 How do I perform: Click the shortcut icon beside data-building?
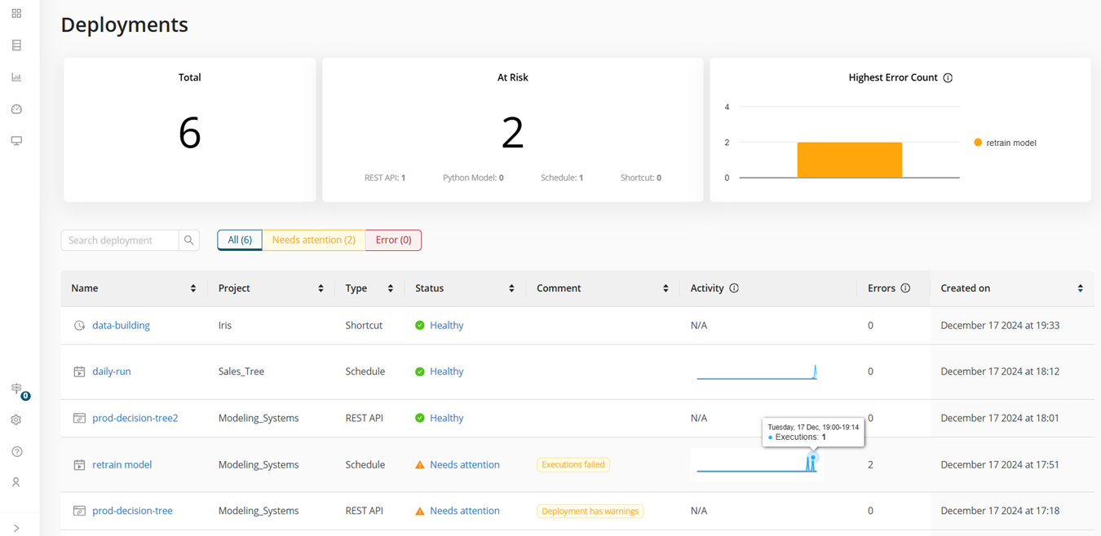(79, 326)
